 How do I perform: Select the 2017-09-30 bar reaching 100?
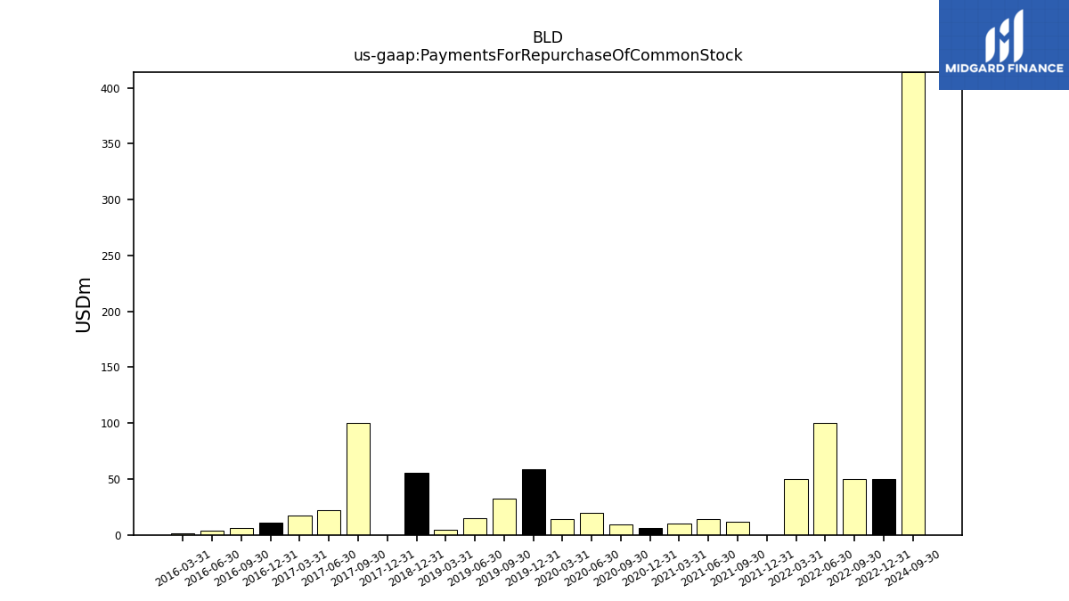coord(358,479)
